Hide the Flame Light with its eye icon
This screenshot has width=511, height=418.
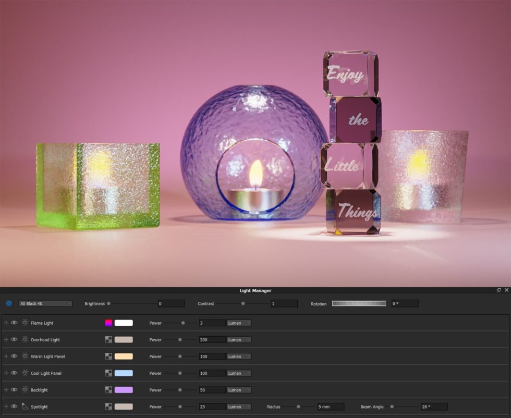(14, 323)
